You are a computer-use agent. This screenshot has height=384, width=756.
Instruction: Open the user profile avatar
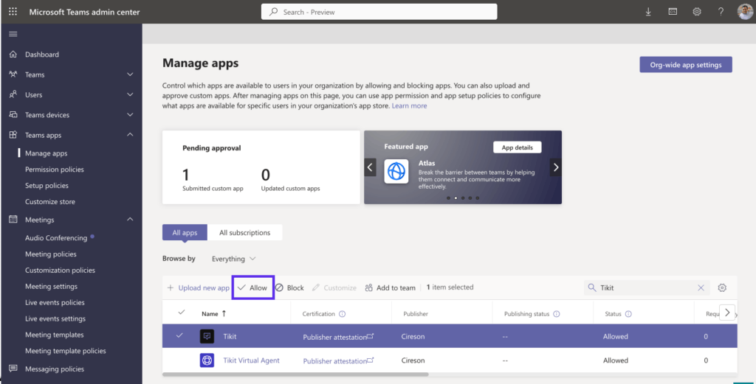(745, 12)
